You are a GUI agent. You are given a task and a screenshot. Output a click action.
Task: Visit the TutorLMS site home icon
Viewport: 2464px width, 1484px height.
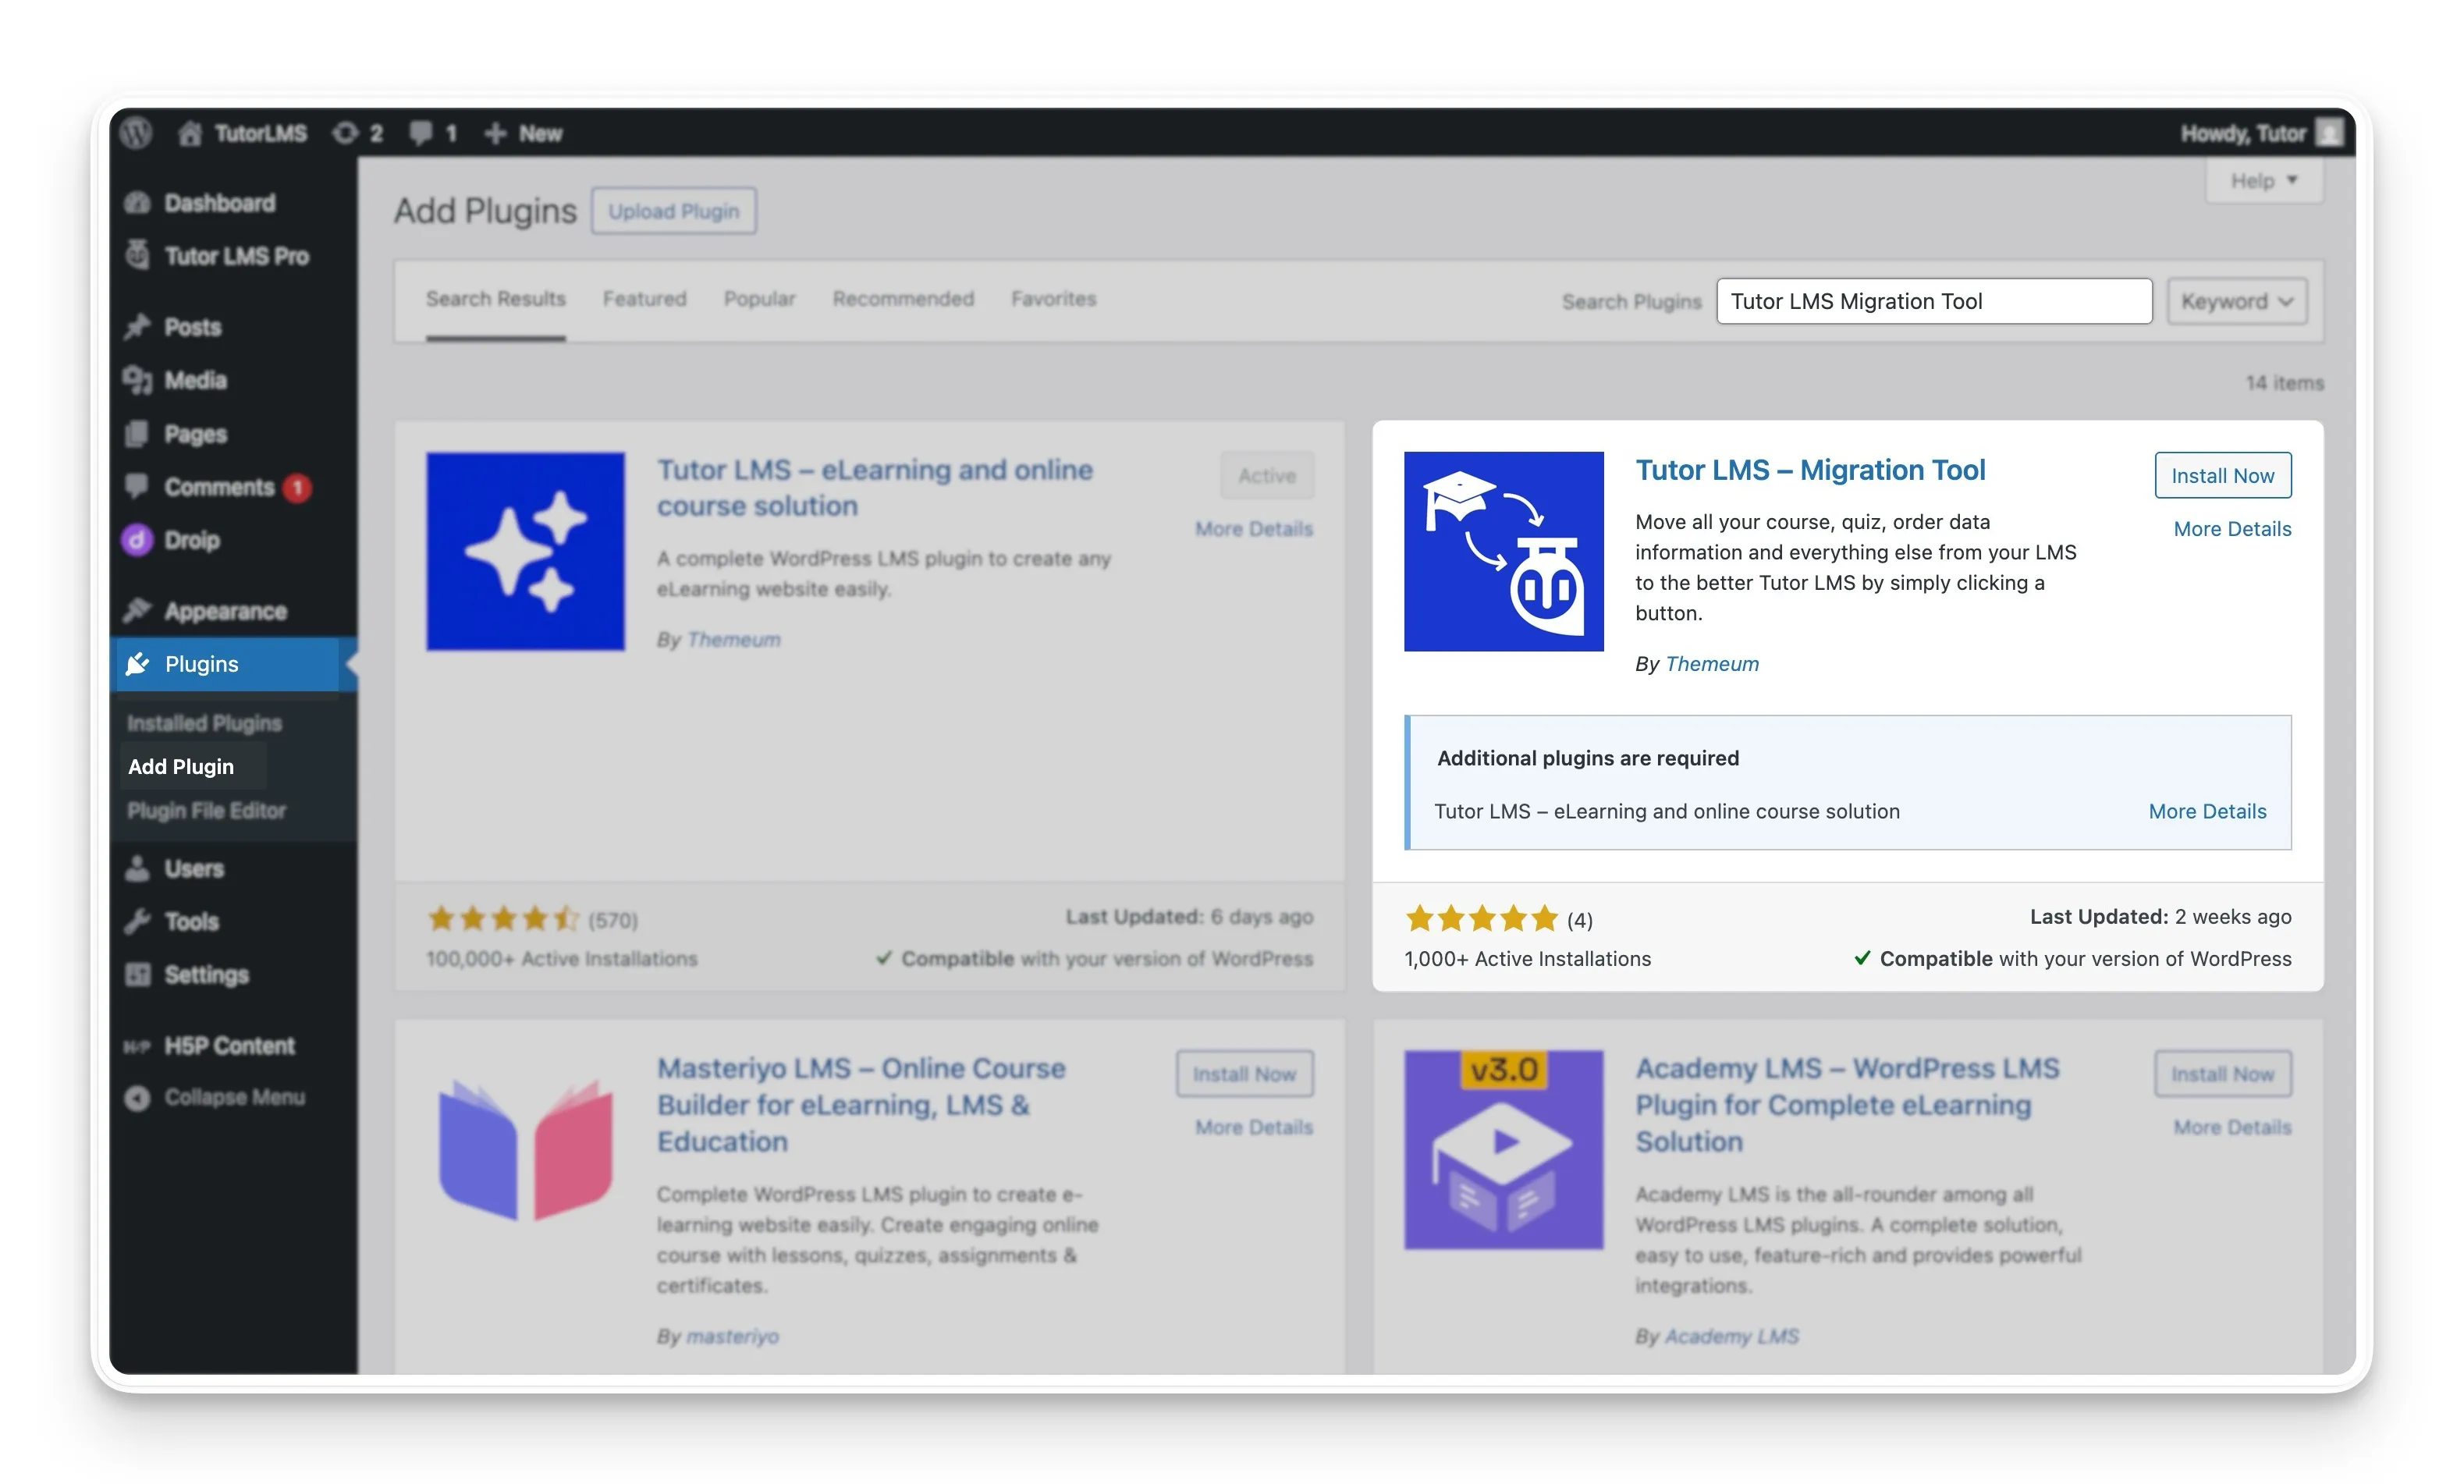click(x=190, y=133)
